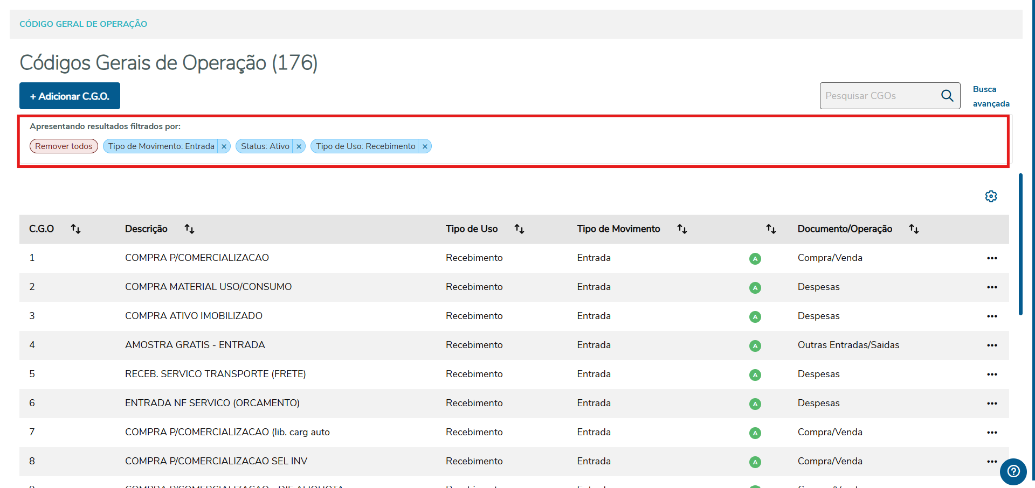The image size is (1035, 488).
Task: Sort by Tipo de Movimento arrows
Action: click(682, 229)
